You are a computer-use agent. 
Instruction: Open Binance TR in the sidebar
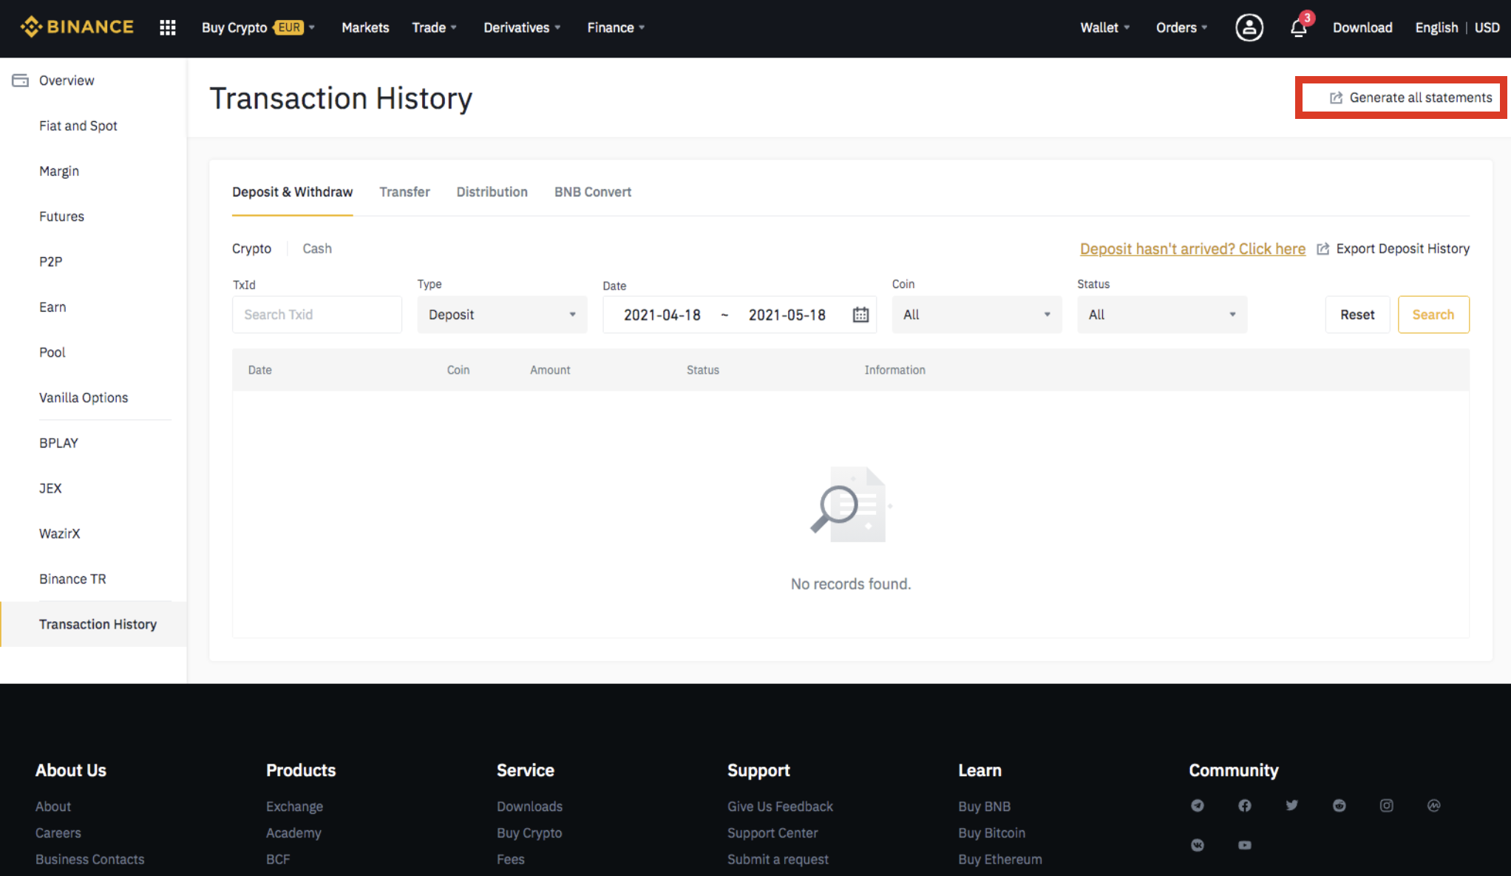coord(72,579)
